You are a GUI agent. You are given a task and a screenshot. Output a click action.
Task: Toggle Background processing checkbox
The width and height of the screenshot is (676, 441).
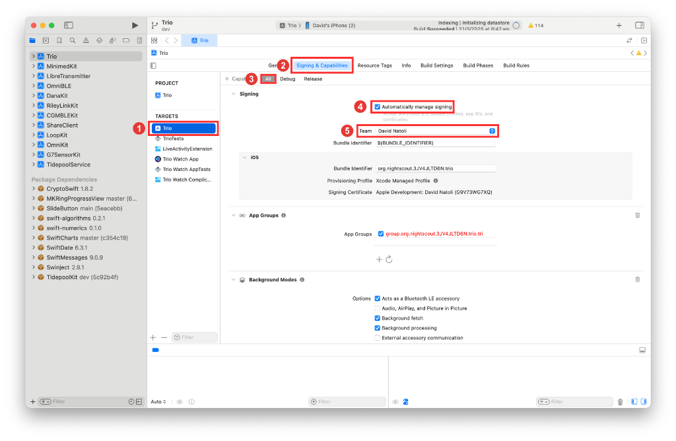(377, 328)
